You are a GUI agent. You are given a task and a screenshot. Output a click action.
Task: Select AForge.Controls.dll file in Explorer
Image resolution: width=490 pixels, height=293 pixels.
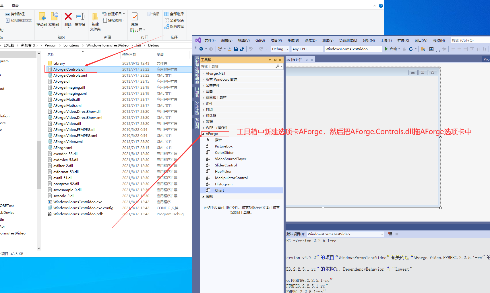pyautogui.click(x=69, y=69)
